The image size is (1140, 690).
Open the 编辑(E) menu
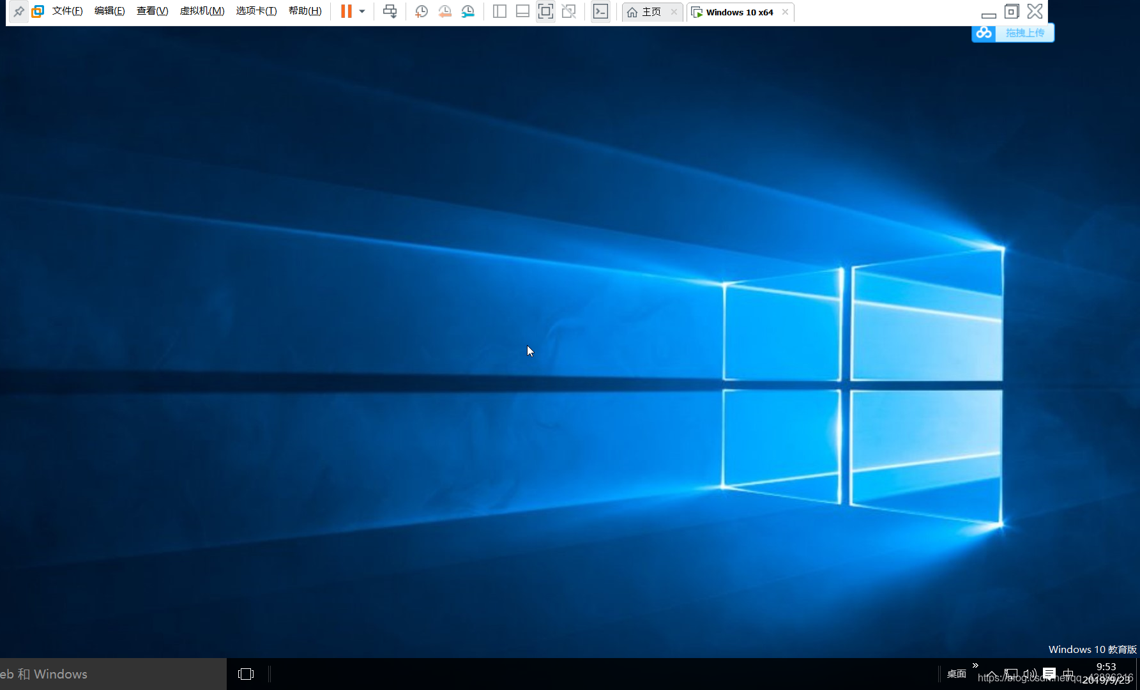click(109, 11)
